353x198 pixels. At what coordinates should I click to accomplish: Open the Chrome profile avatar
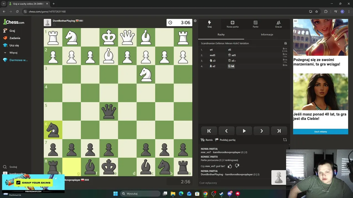(x=342, y=12)
